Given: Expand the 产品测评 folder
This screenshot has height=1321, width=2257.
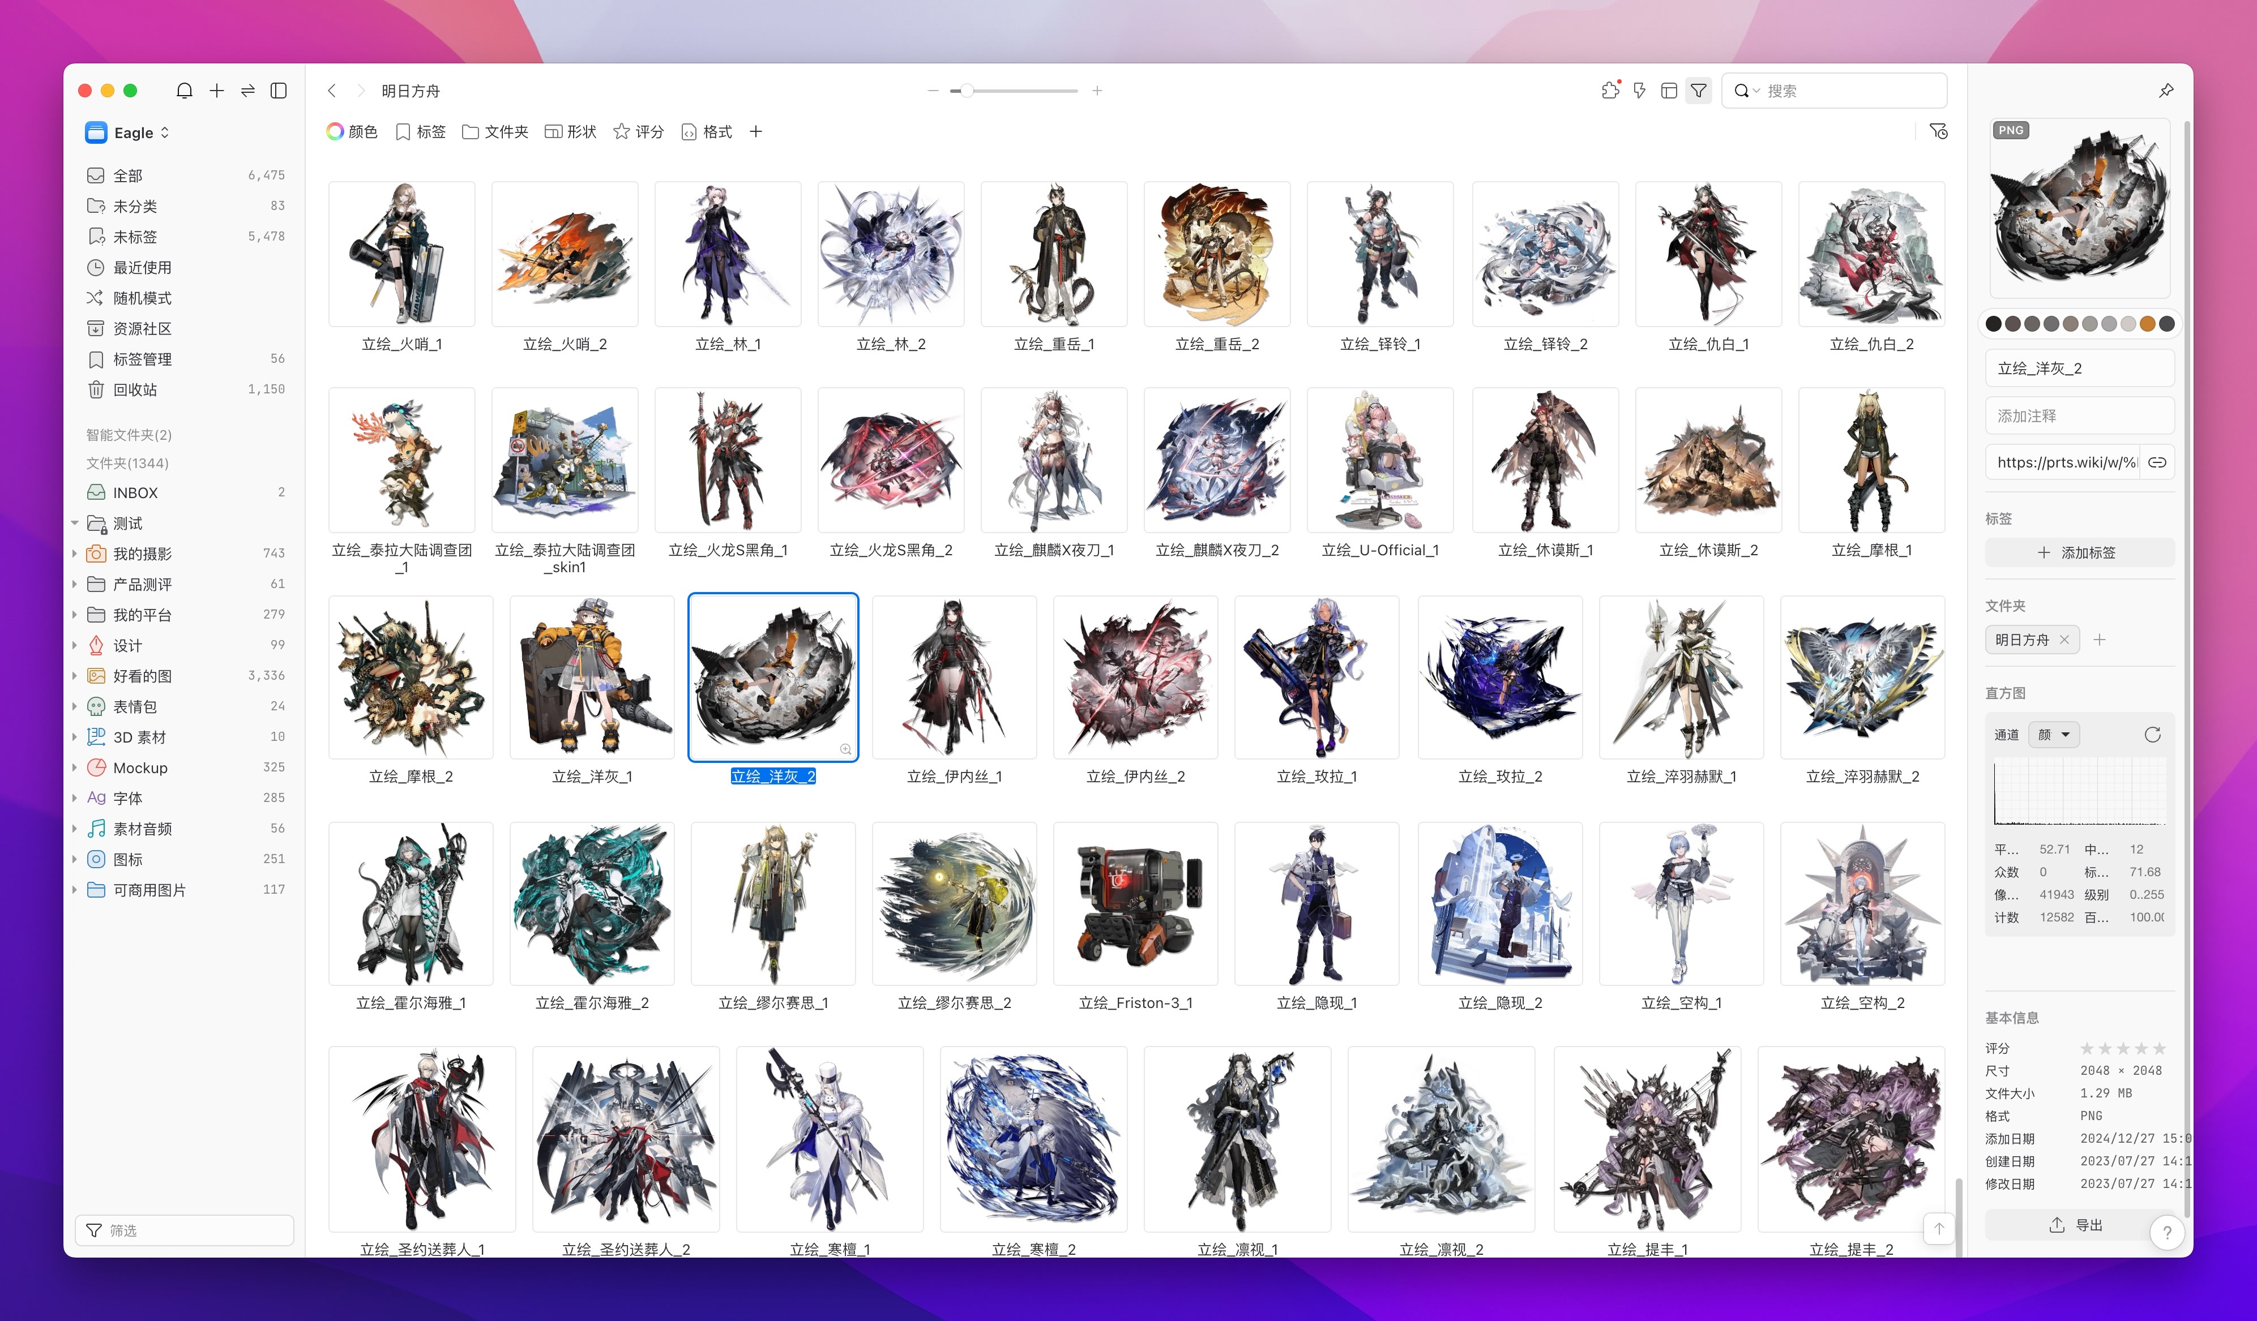Looking at the screenshot, I should 74,585.
